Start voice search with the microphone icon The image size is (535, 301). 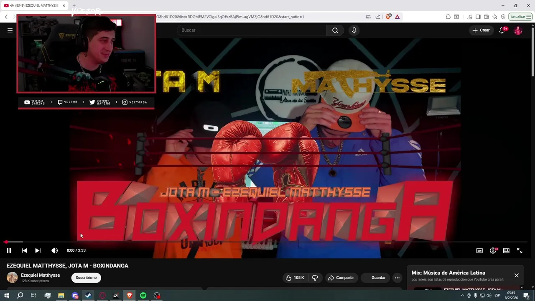coord(354,30)
